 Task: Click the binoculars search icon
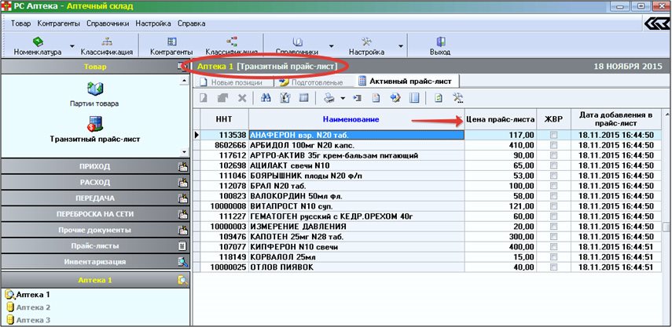click(x=266, y=98)
